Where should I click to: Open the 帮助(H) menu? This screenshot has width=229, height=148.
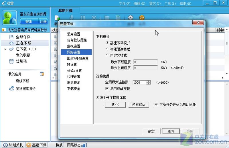185,3
